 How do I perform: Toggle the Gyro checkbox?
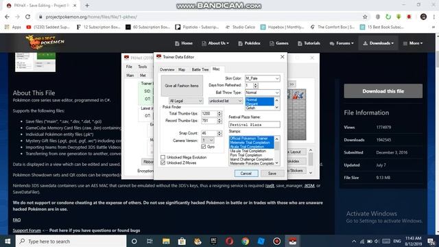(204, 146)
